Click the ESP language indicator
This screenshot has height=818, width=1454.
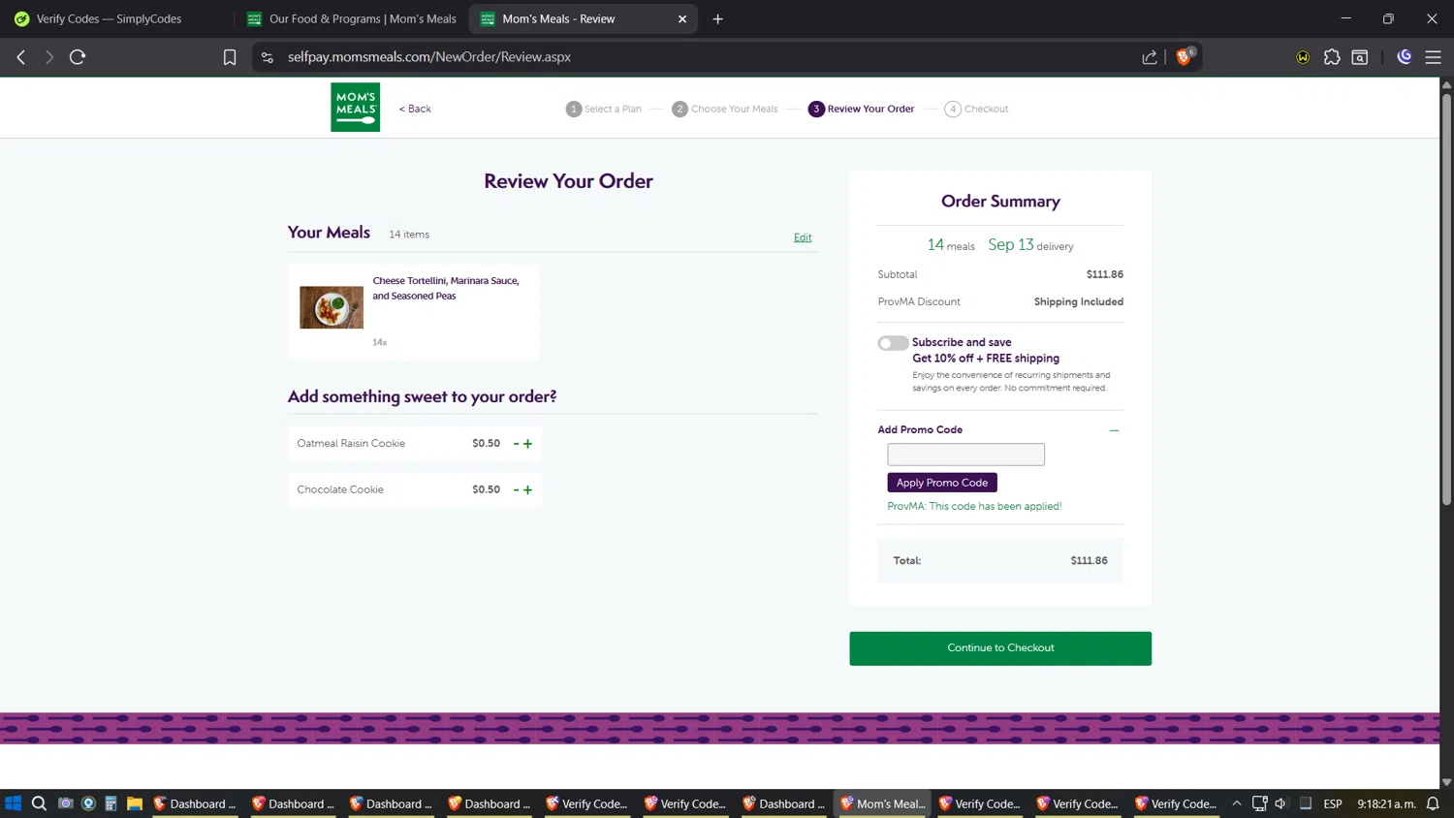(x=1333, y=803)
